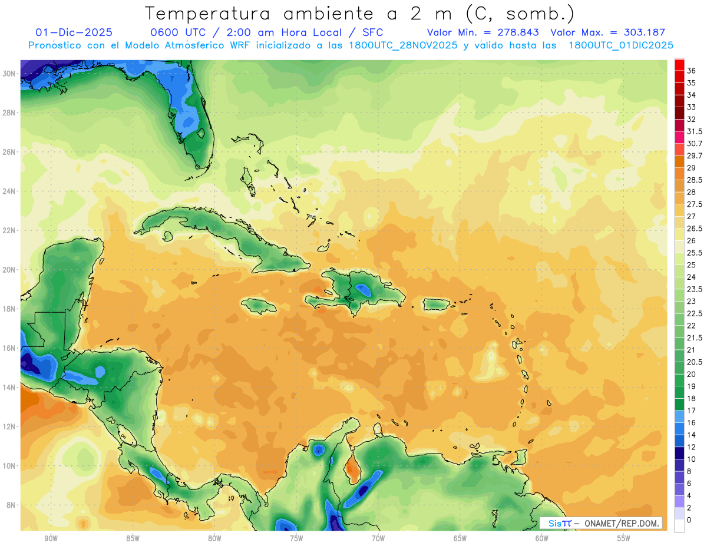This screenshot has height=546, width=707.
Task: Click the '25.5' value on the color scale
Action: tap(694, 253)
